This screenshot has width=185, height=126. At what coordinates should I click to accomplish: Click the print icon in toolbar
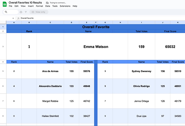(21, 12)
